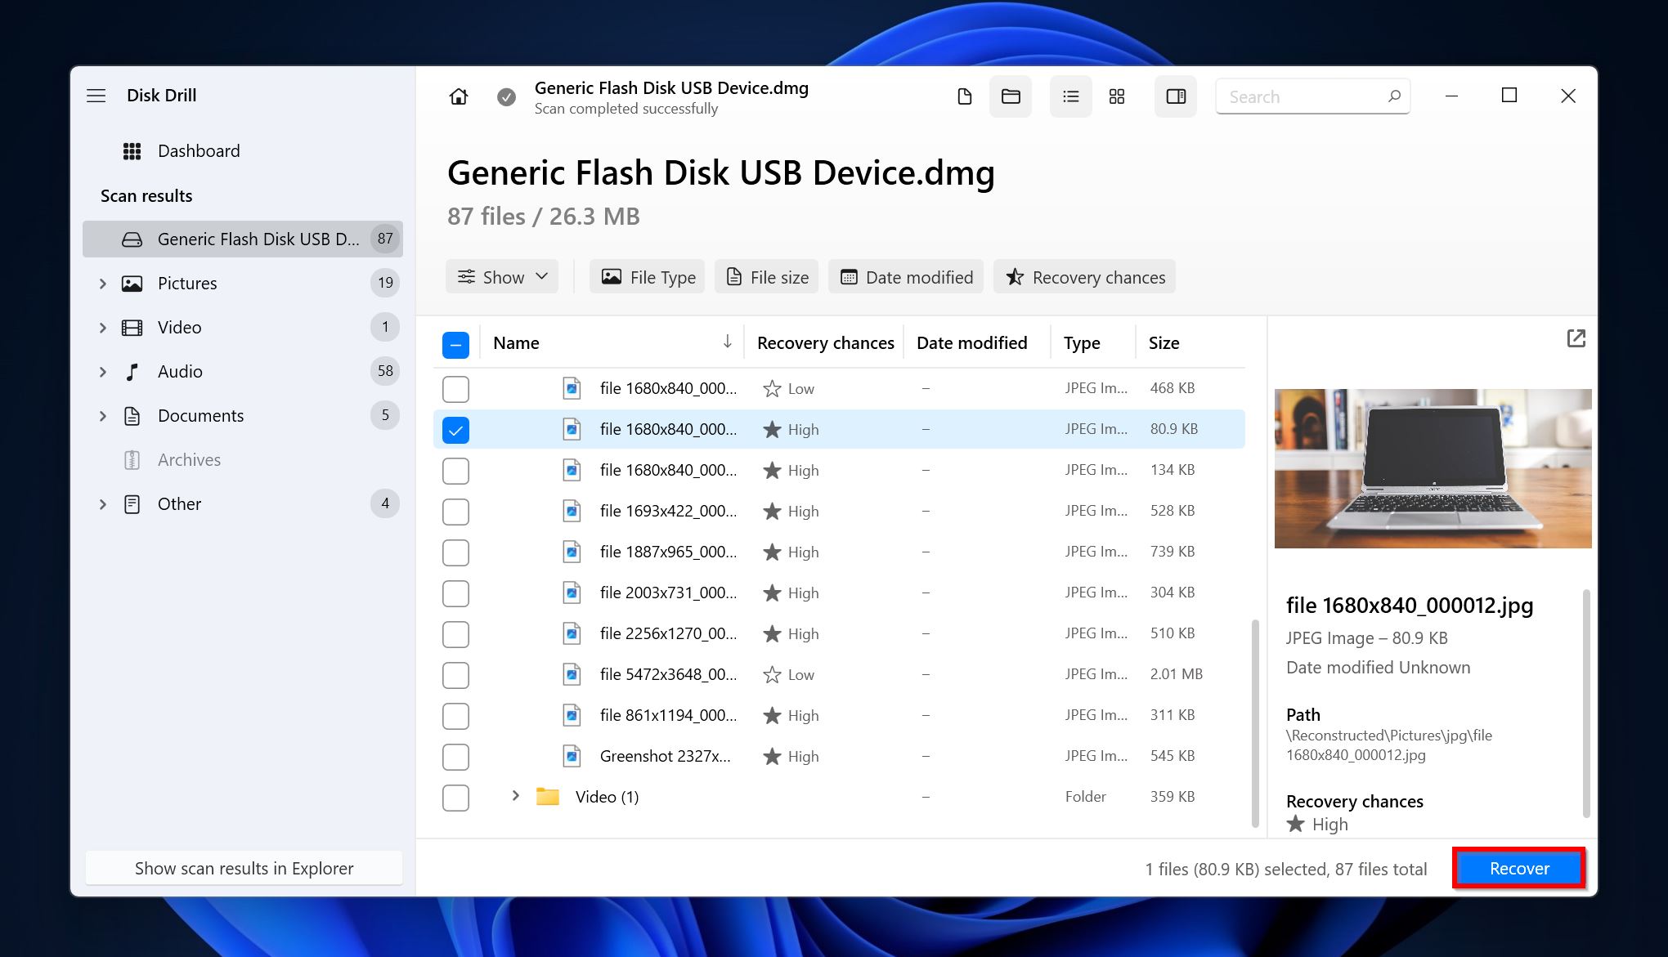Click the list view icon
1668x957 pixels.
1068,95
